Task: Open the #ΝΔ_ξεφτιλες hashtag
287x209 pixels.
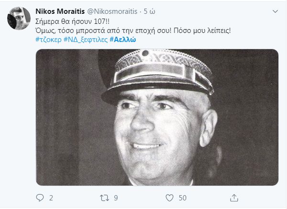Action: 86,40
